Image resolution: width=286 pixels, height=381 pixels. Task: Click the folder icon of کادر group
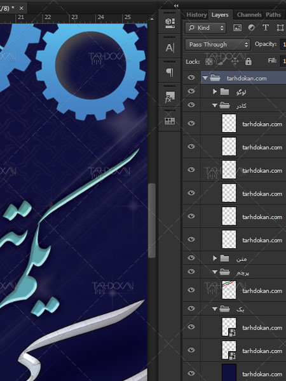tap(224, 105)
